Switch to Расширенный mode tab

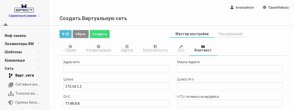[230, 34]
